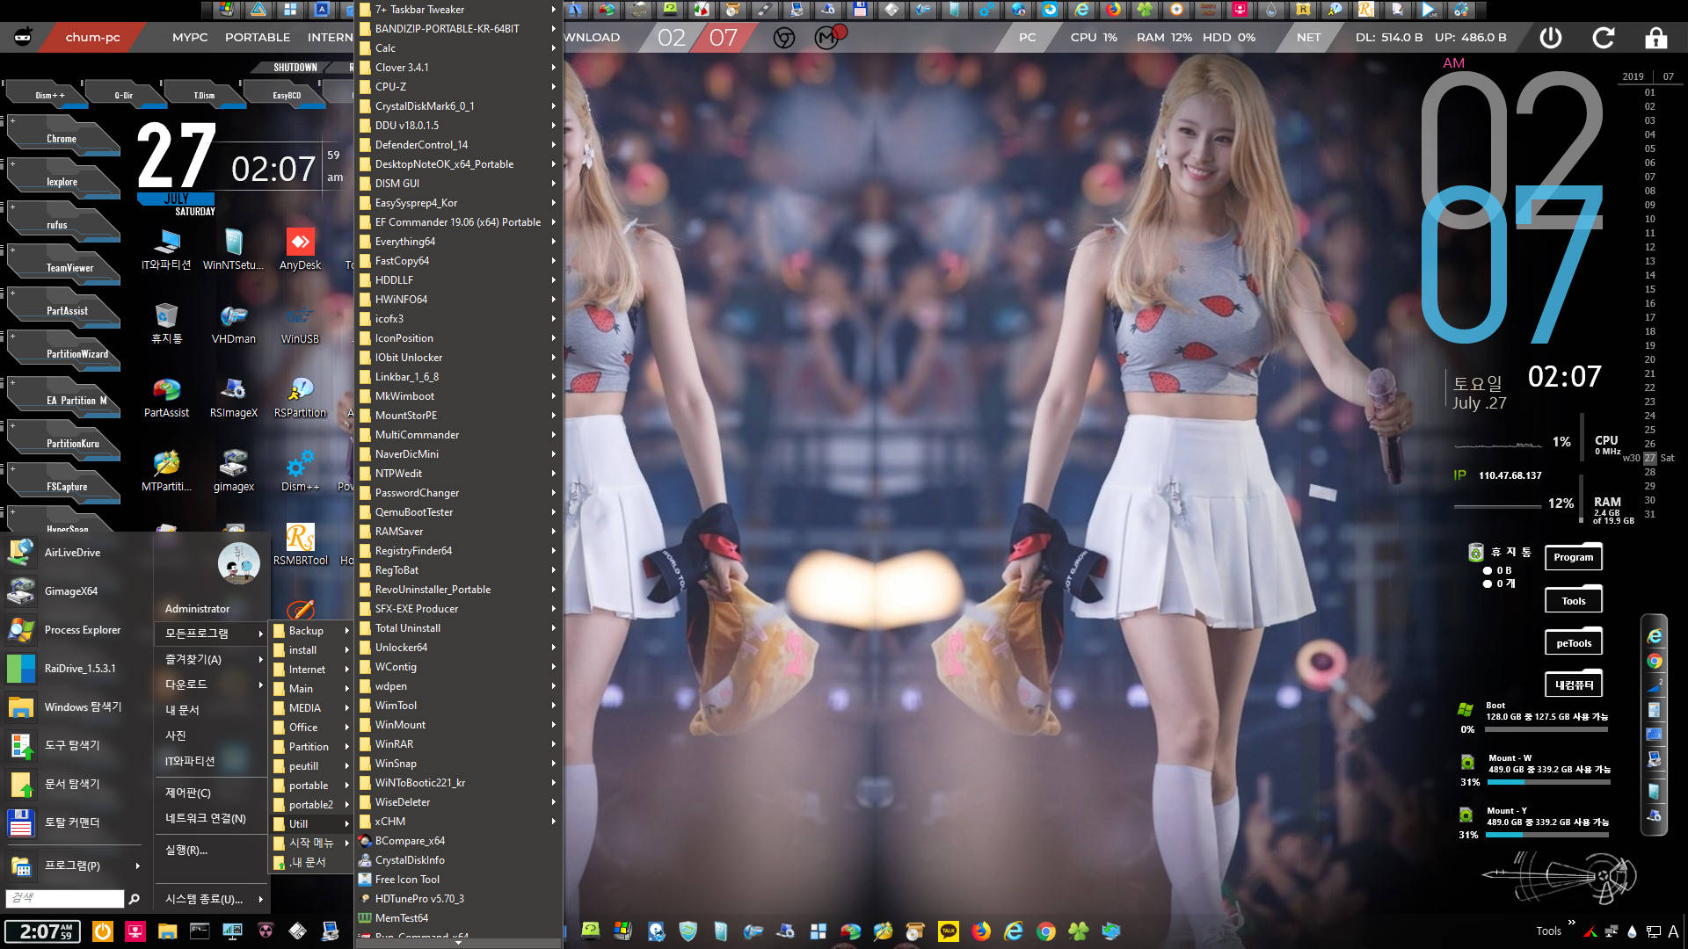Click the green clover icon in bottom taskbar

(x=1079, y=931)
